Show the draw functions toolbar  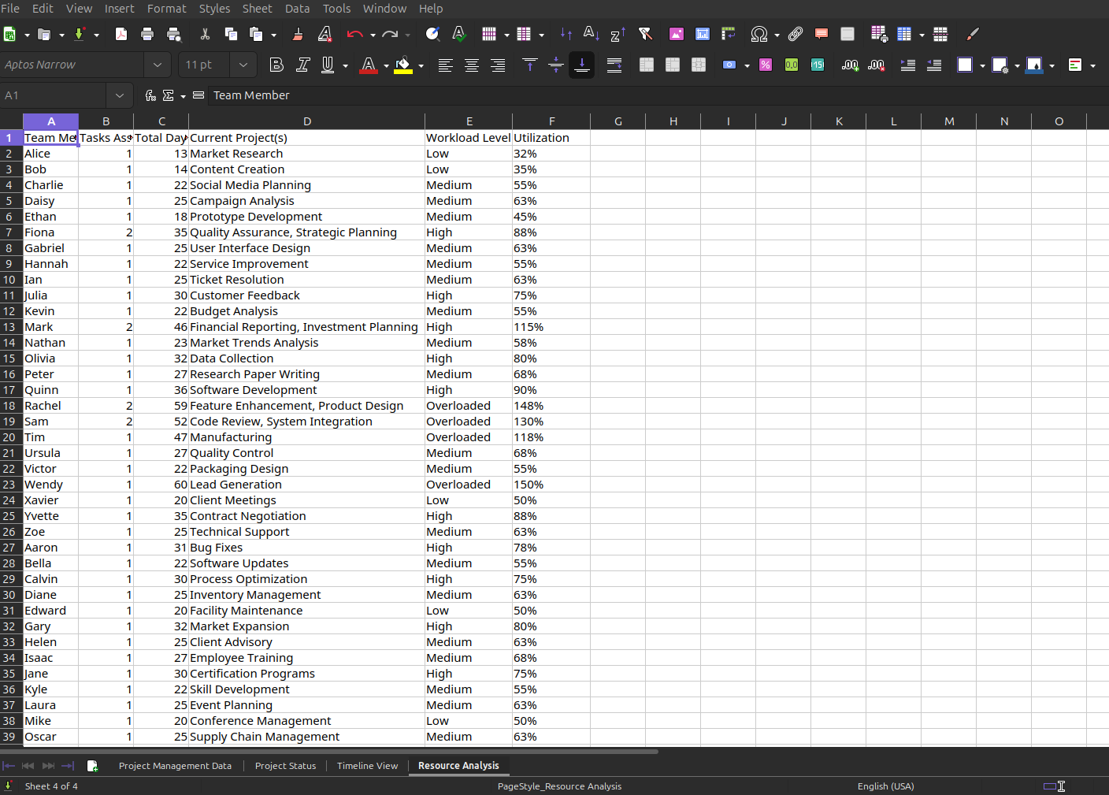(972, 34)
